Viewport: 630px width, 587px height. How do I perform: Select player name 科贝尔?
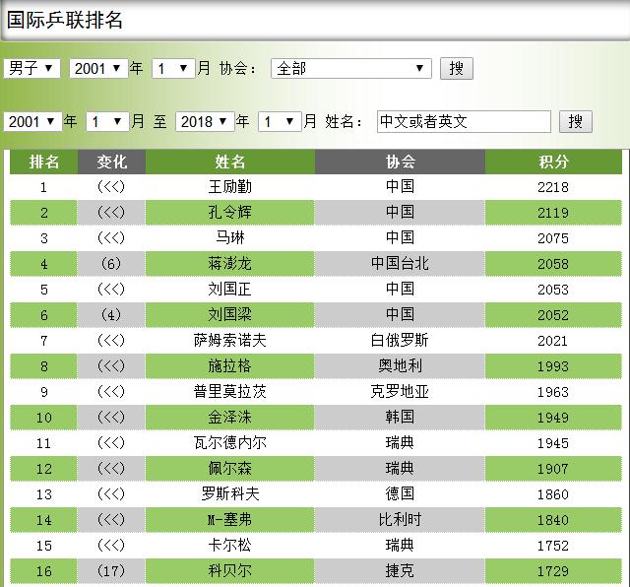(230, 571)
